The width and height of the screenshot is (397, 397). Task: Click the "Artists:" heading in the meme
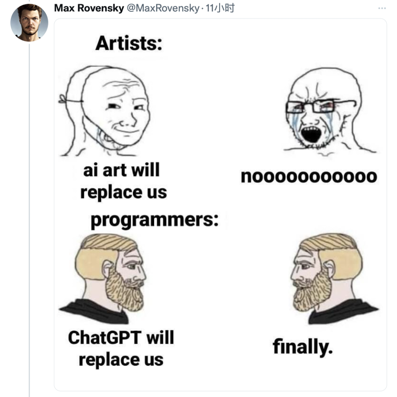click(129, 44)
